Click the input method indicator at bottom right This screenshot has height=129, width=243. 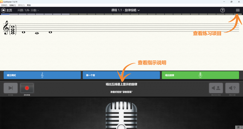tap(239, 127)
